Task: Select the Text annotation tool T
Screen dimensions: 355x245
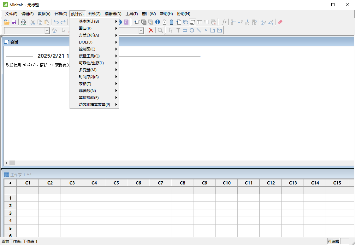Action: 178,30
